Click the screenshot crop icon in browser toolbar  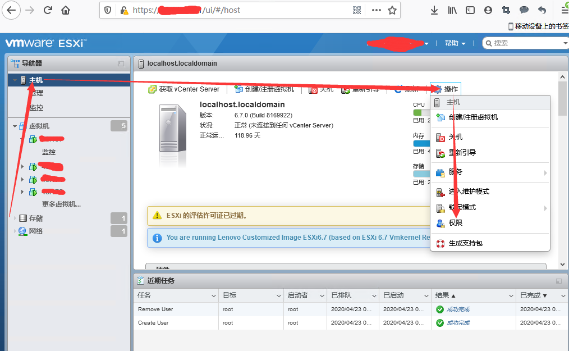(x=506, y=10)
